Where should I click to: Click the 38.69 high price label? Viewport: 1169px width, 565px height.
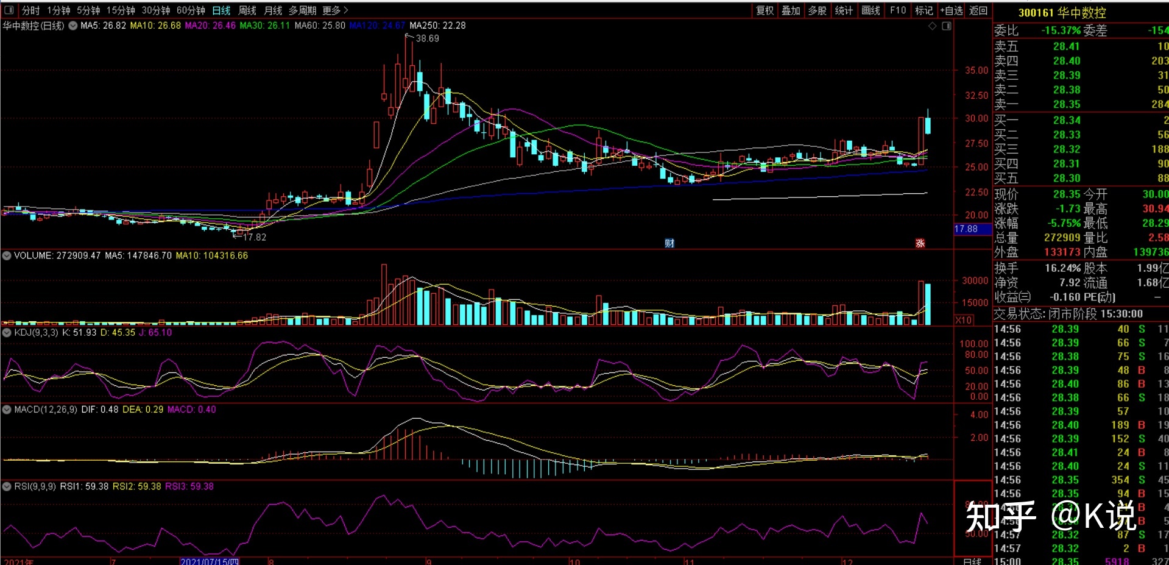tap(427, 38)
